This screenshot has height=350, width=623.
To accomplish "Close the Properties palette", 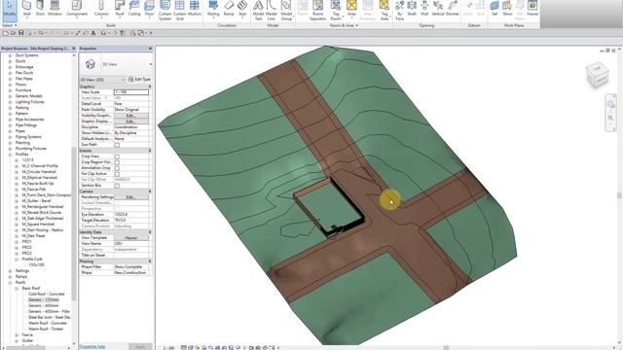I will pyautogui.click(x=150, y=49).
